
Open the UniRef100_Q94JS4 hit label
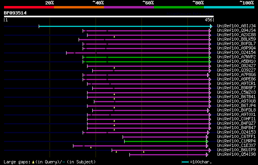pos(236,30)
